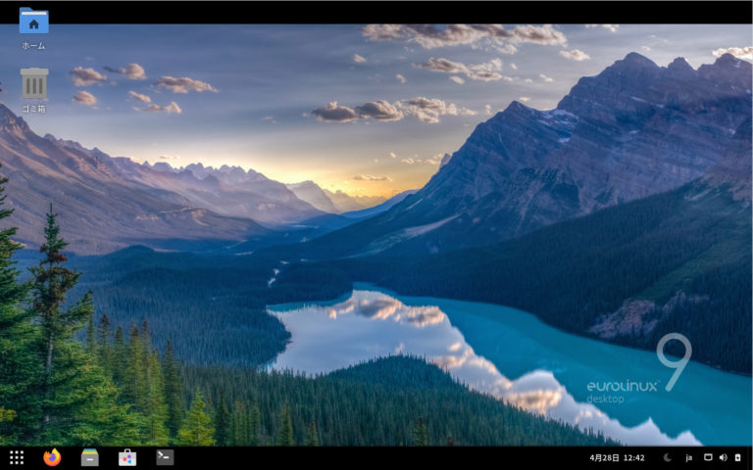Screen dimensions: 753x470
Task: Click the large 9 numeral on wallpaper
Action: point(675,362)
